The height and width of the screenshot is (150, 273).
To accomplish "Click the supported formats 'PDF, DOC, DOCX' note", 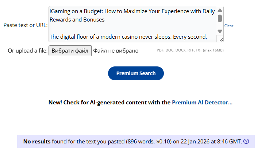I will pos(190,50).
